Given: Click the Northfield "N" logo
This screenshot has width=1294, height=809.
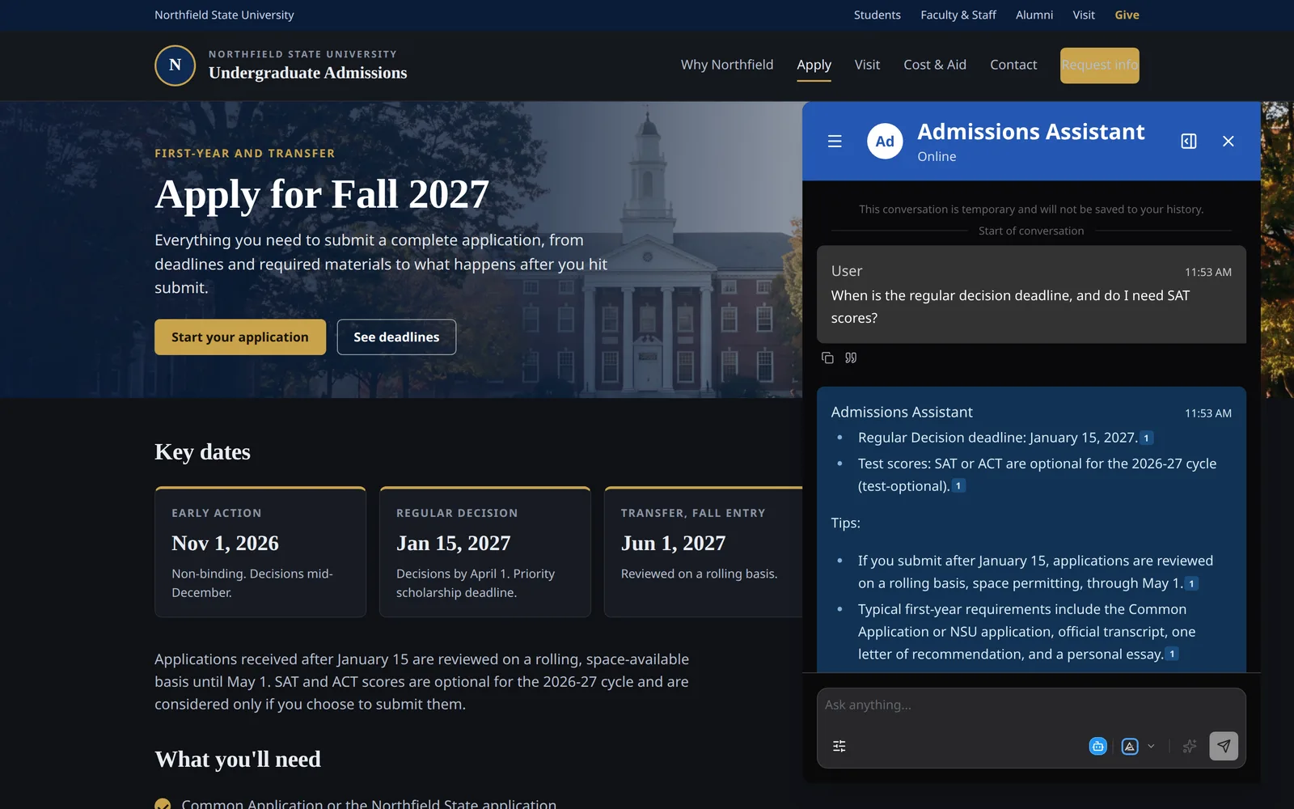Looking at the screenshot, I should [175, 66].
